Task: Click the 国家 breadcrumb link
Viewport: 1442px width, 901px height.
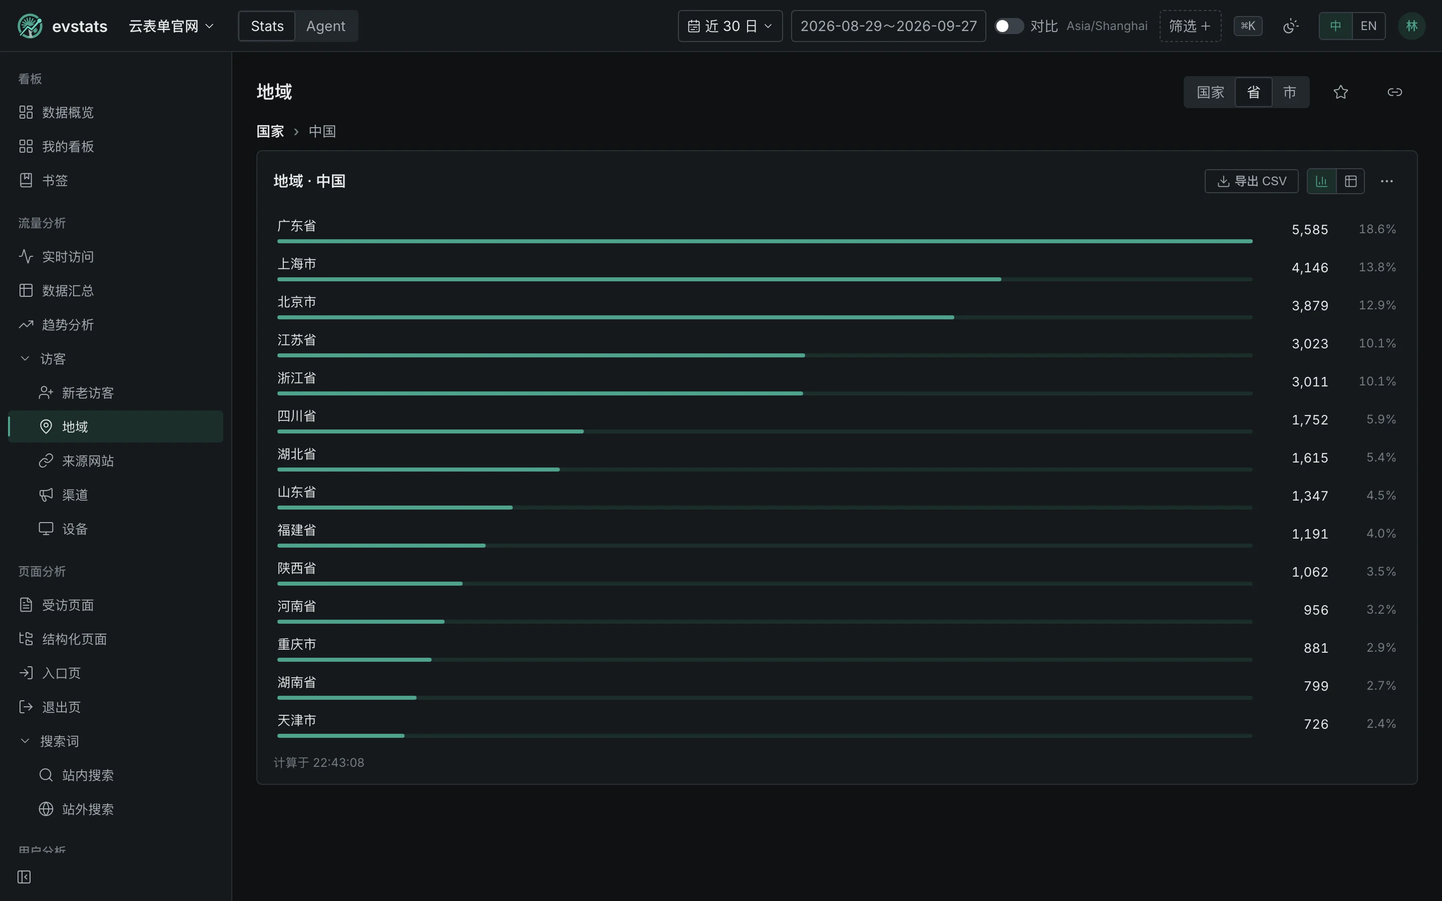Action: [270, 132]
